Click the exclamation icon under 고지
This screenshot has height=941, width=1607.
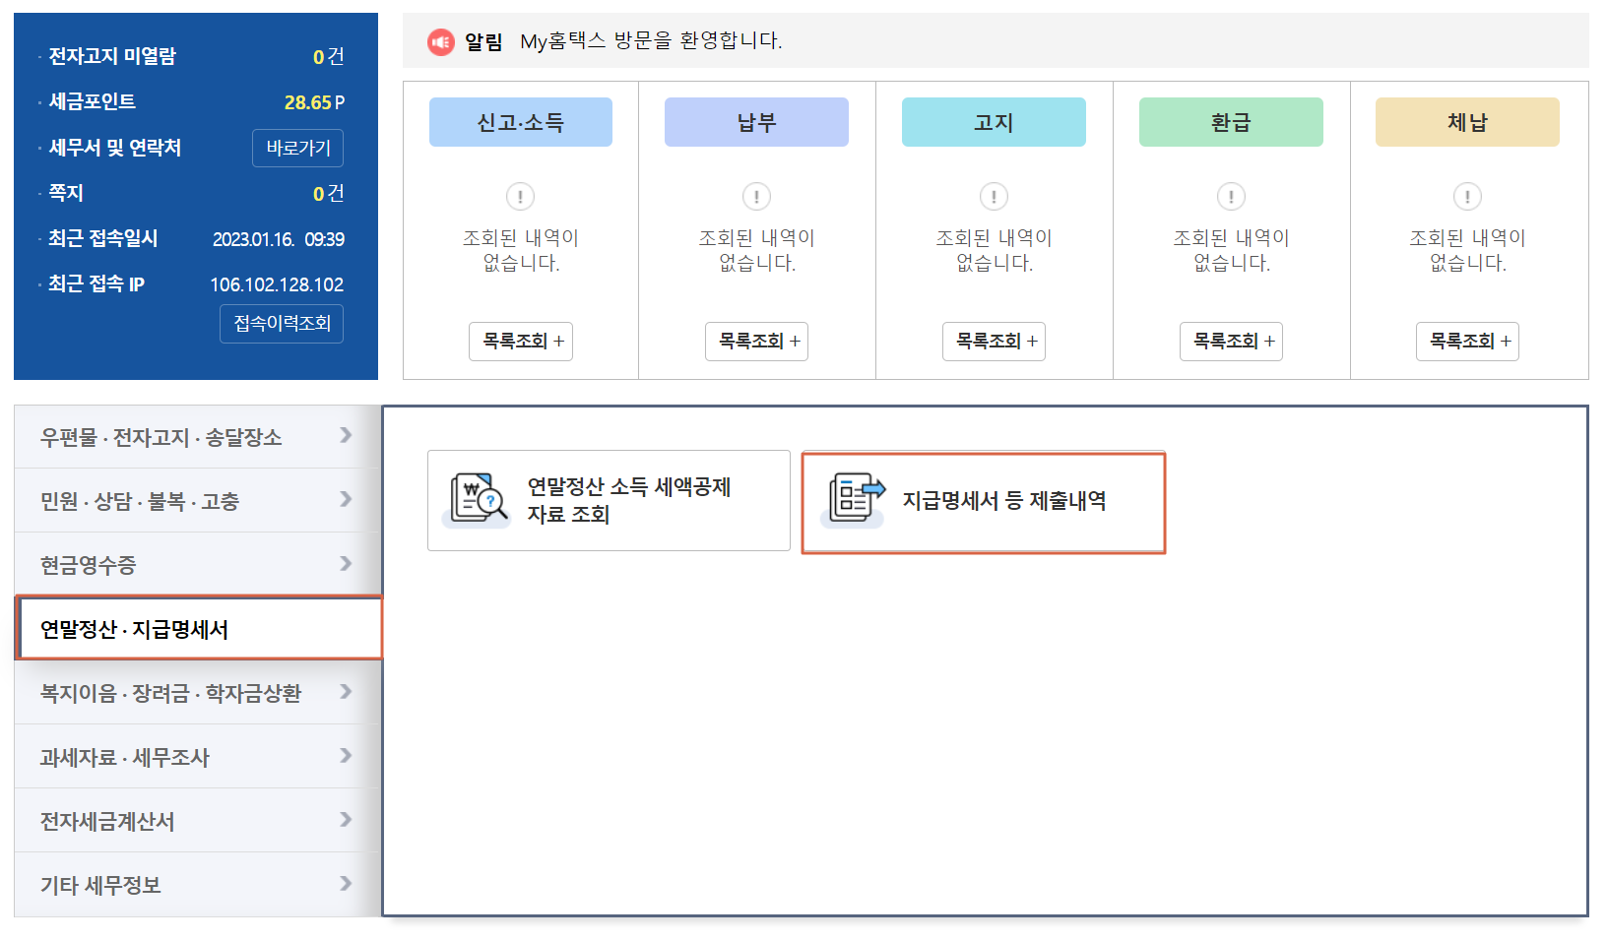coord(994,197)
